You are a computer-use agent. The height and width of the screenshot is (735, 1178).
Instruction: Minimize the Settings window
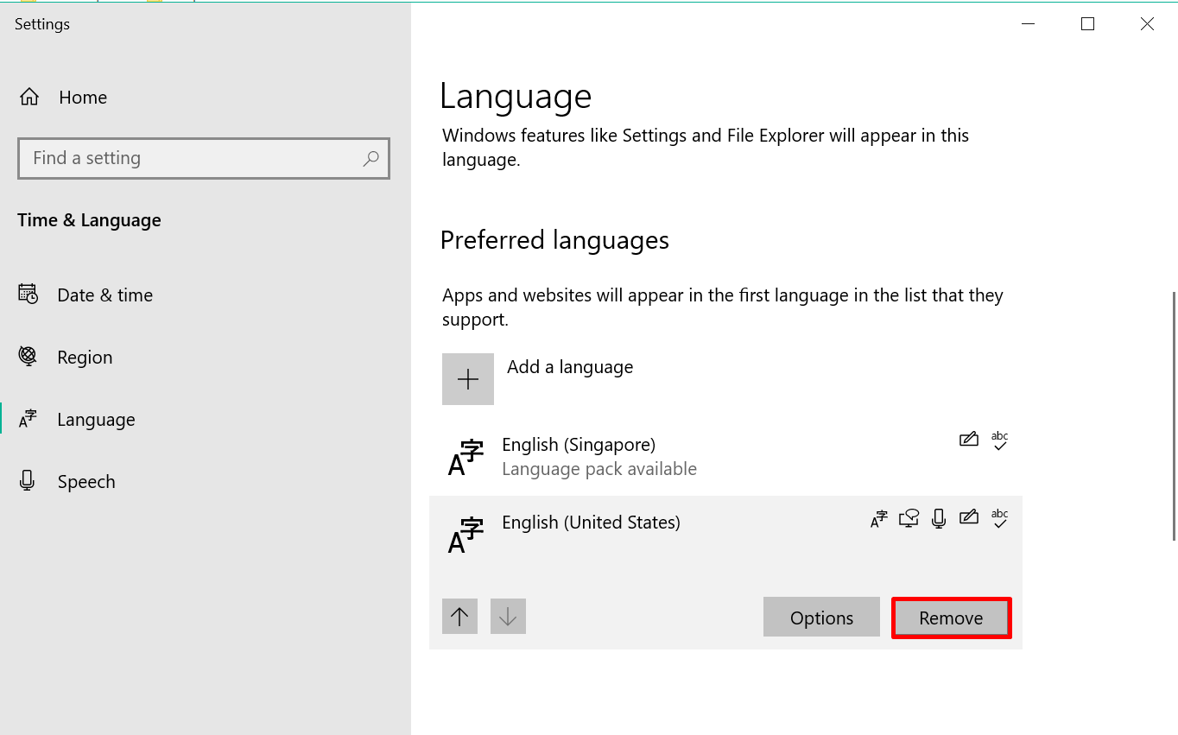(1029, 24)
